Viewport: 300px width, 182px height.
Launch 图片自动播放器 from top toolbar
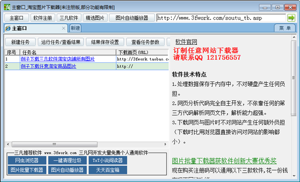(132, 18)
